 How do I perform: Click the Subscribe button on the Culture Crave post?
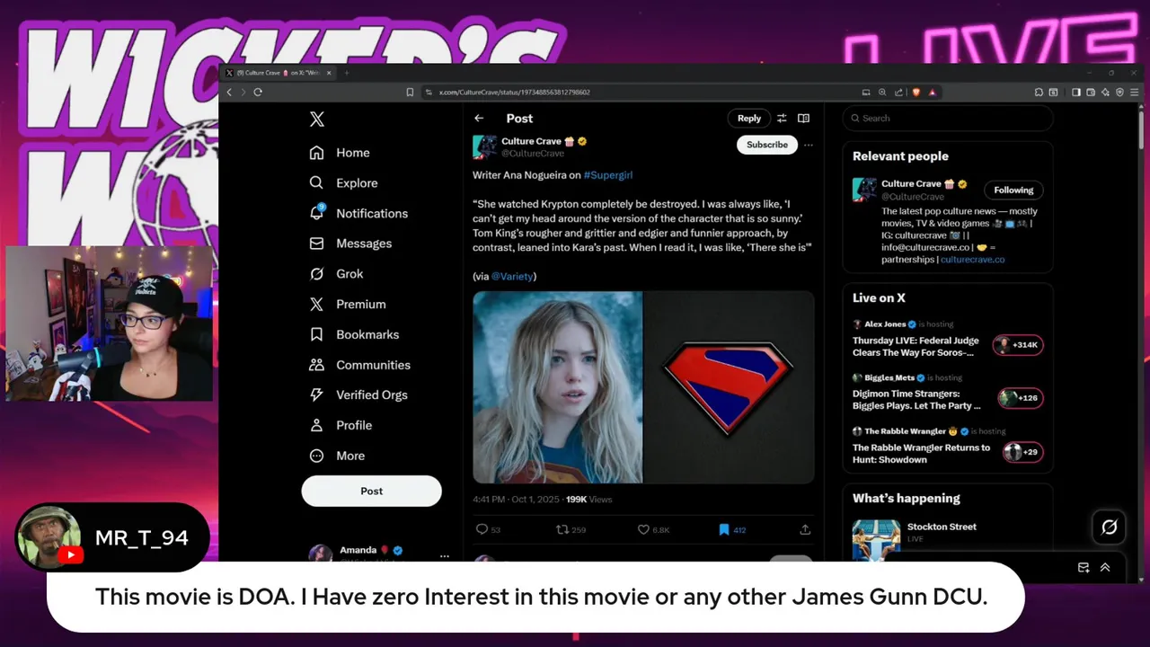point(767,145)
